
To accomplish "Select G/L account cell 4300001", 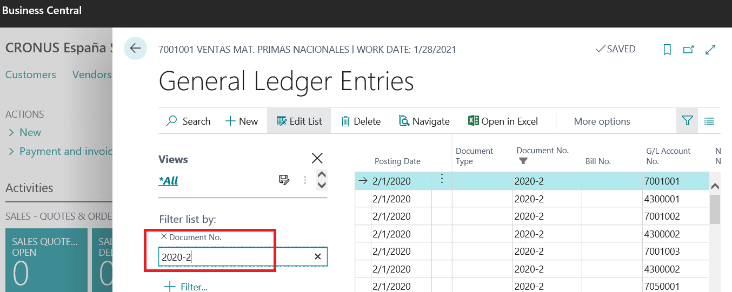I will pyautogui.click(x=675, y=199).
